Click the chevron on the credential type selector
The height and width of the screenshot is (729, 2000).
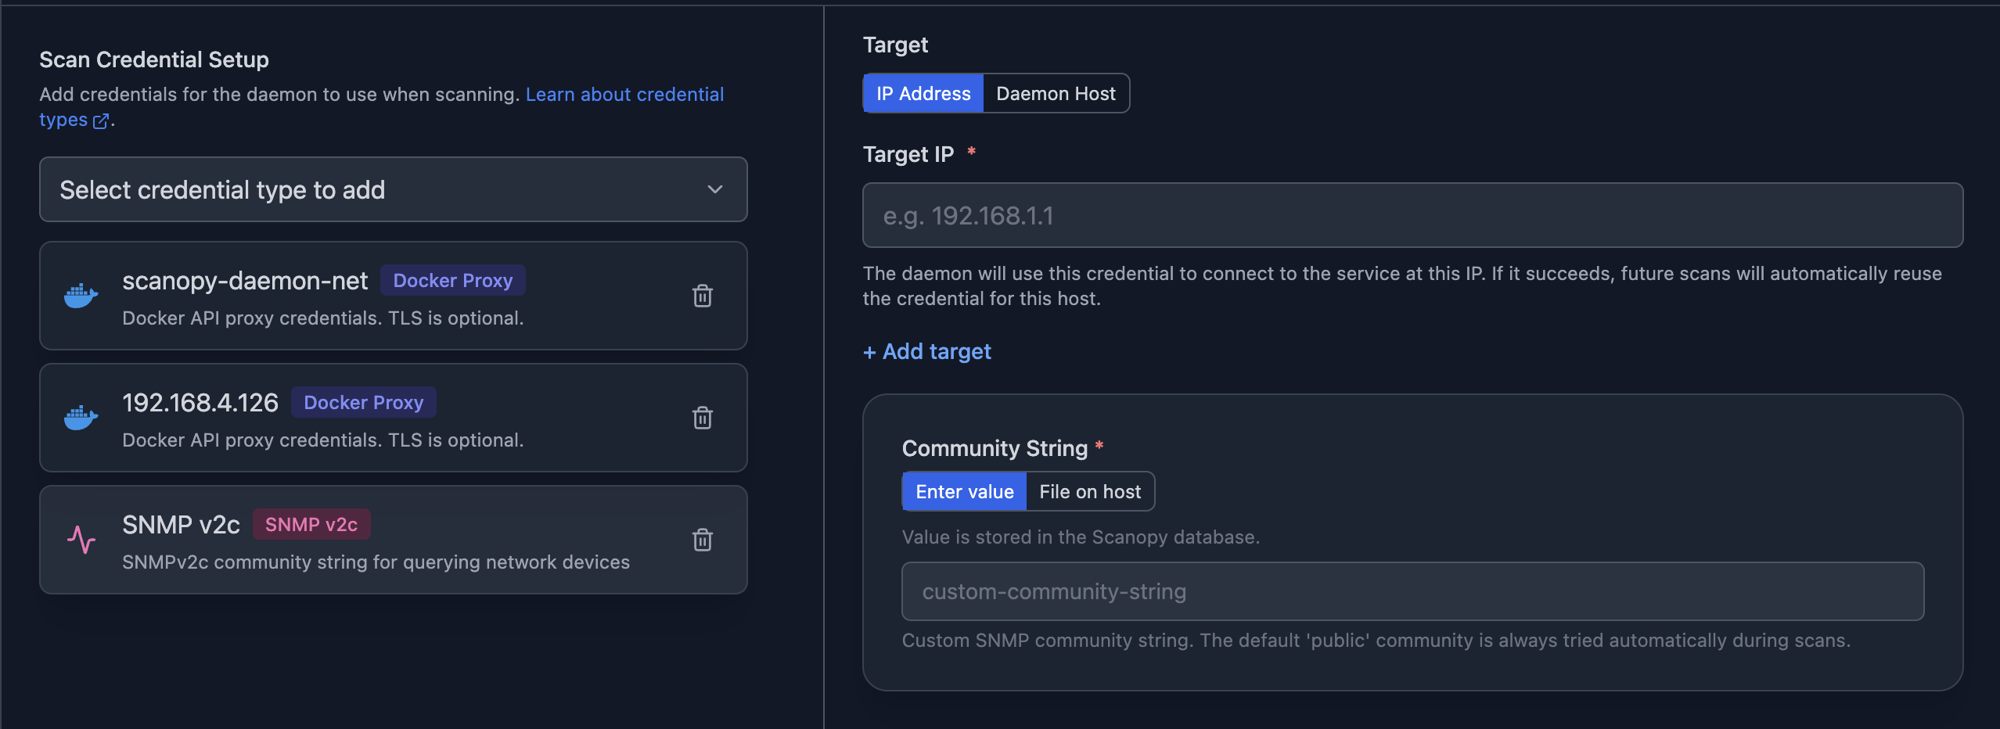[x=713, y=189]
